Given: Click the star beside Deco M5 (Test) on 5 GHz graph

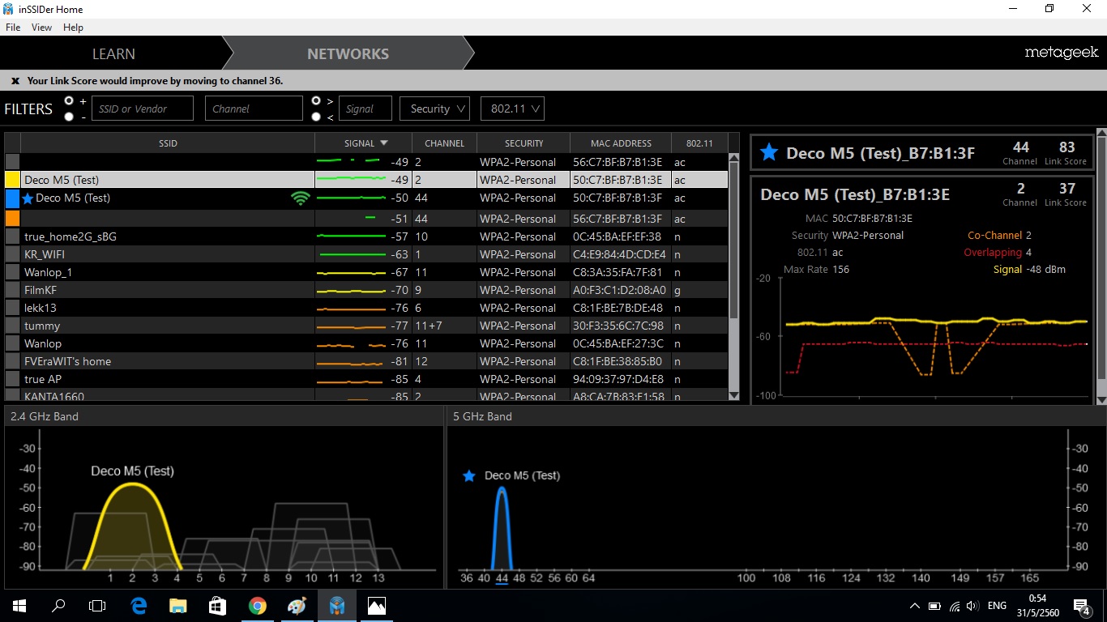Looking at the screenshot, I should click(468, 475).
